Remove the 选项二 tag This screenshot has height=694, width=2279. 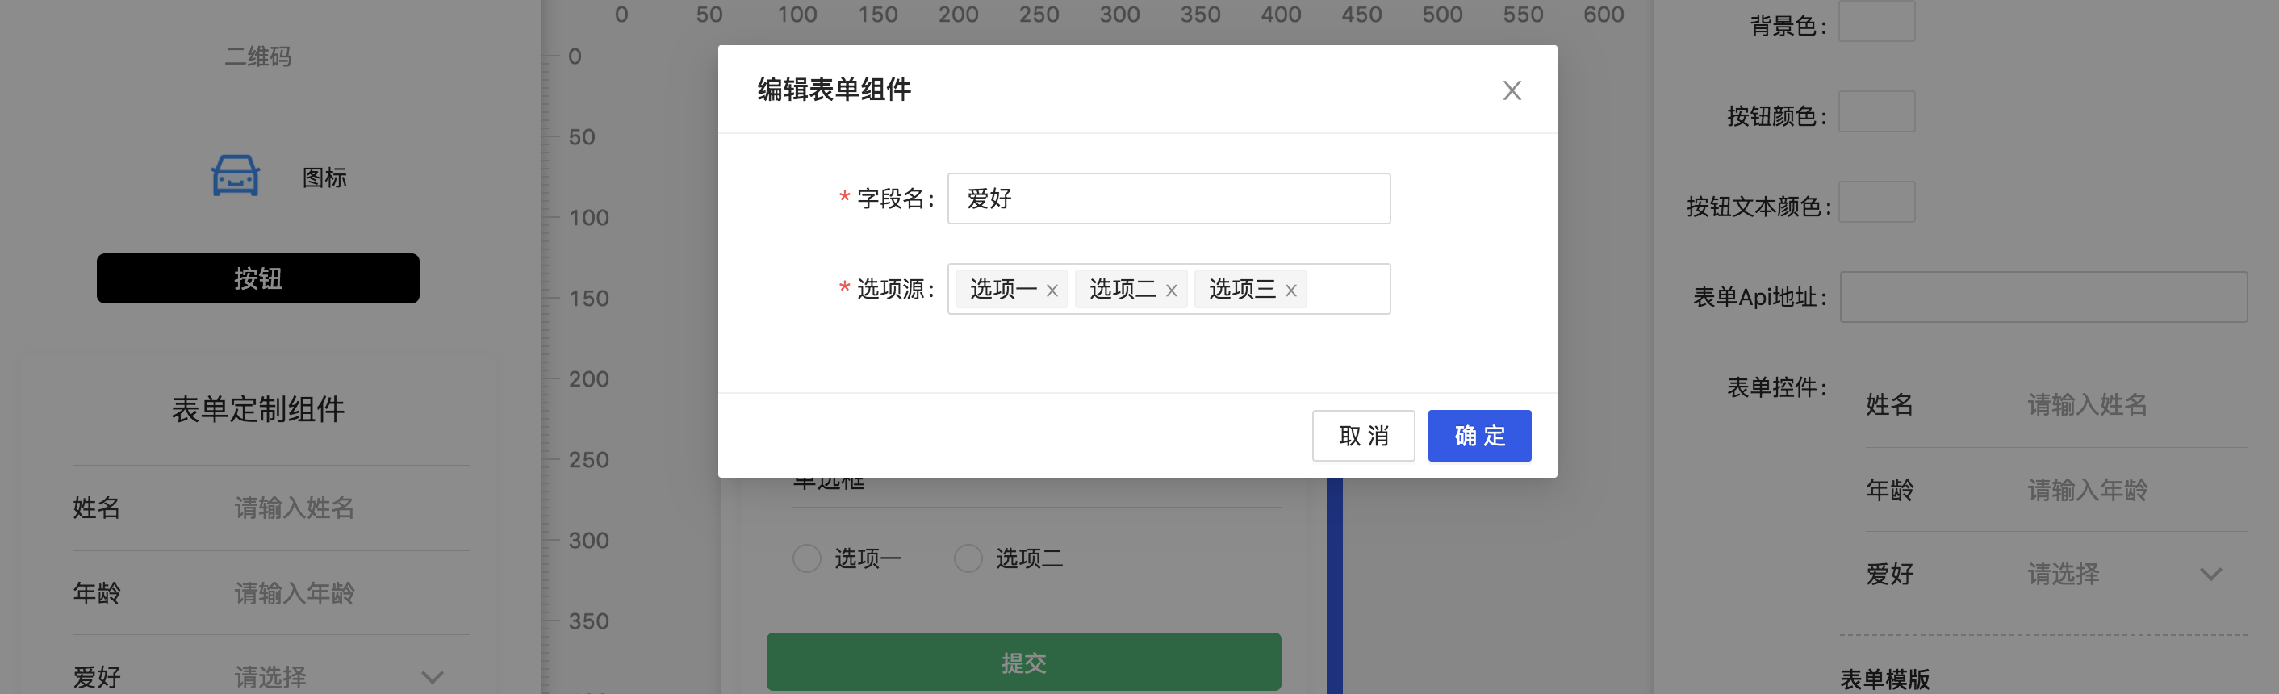pyautogui.click(x=1171, y=291)
